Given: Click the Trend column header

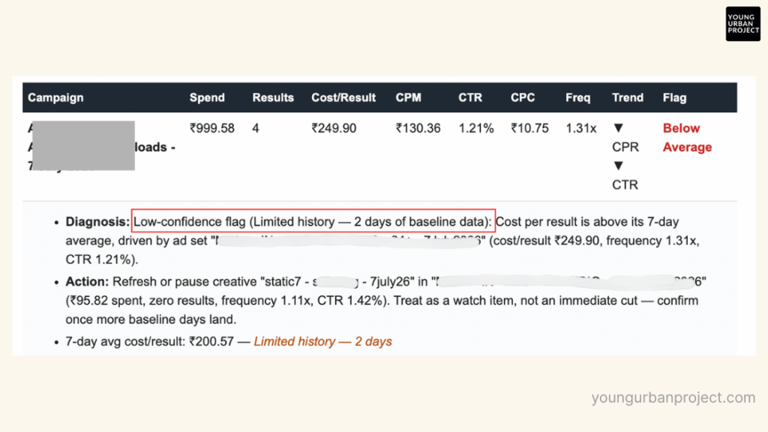Looking at the screenshot, I should (x=628, y=97).
